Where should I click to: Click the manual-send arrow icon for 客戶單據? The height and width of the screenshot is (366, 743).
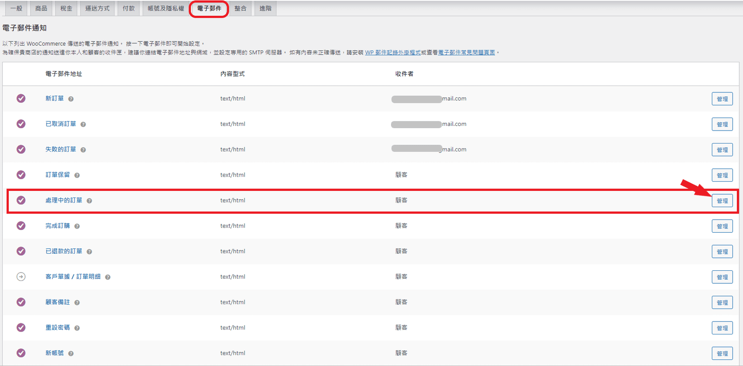point(21,277)
